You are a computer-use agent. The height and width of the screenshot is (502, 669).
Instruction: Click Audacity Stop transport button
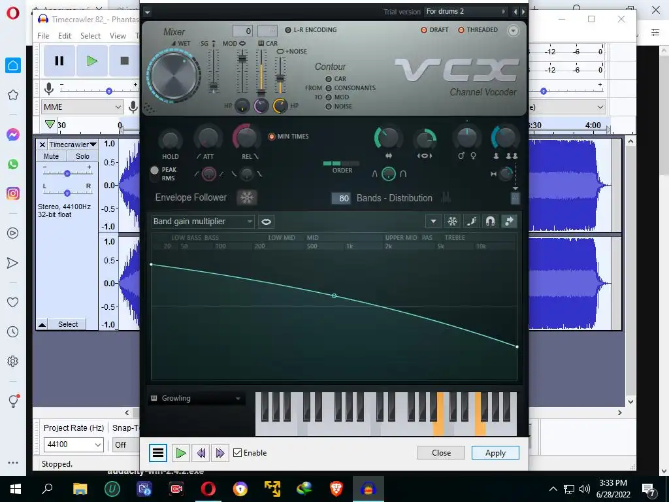[x=124, y=61]
